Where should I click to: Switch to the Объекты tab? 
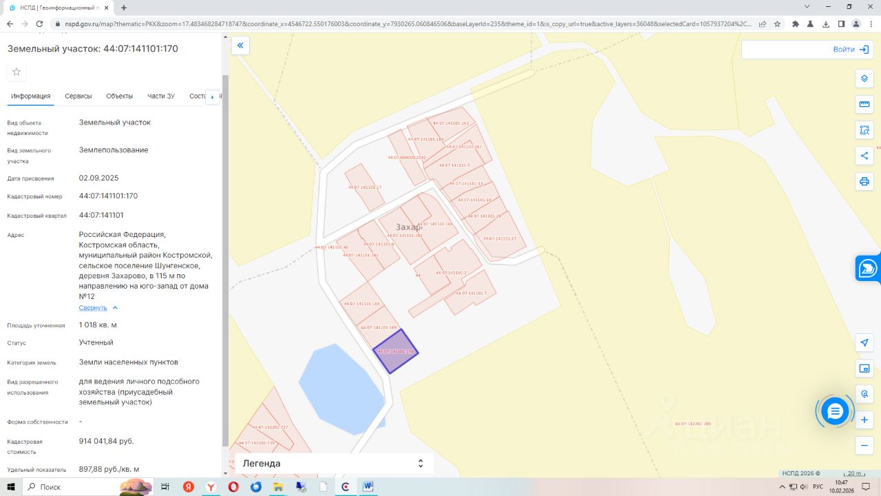pos(120,96)
